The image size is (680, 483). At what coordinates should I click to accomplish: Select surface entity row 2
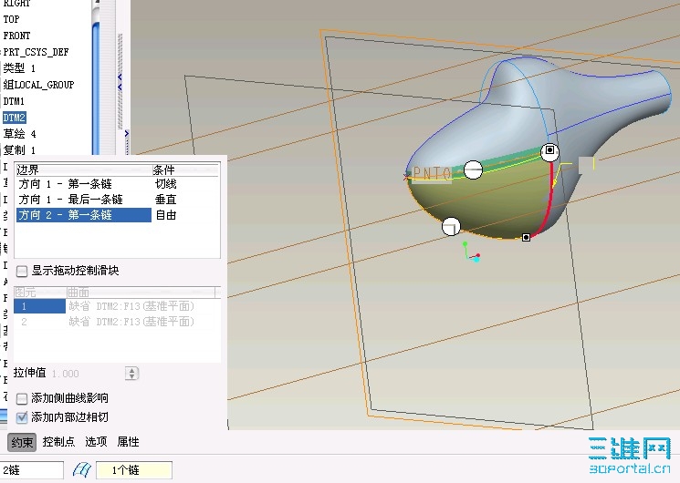pyautogui.click(x=116, y=322)
